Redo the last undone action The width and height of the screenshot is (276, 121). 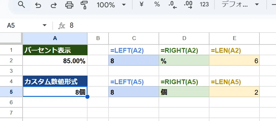point(53,5)
